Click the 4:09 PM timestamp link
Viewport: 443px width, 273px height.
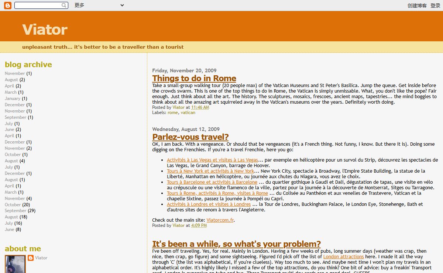point(199,225)
